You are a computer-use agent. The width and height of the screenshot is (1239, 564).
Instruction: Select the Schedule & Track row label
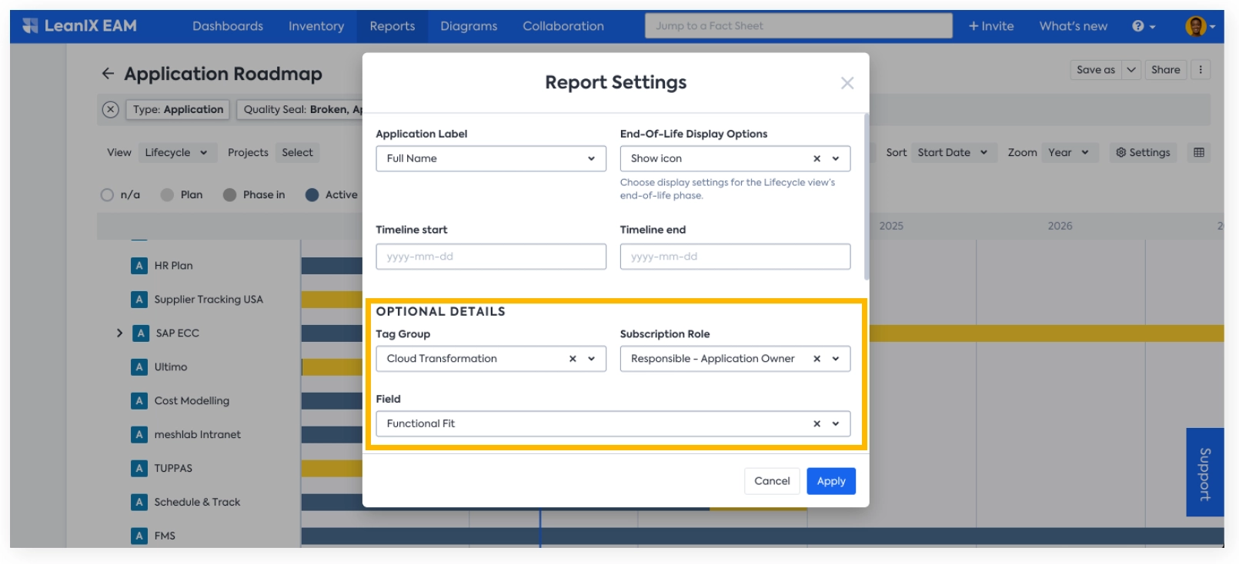(x=197, y=503)
